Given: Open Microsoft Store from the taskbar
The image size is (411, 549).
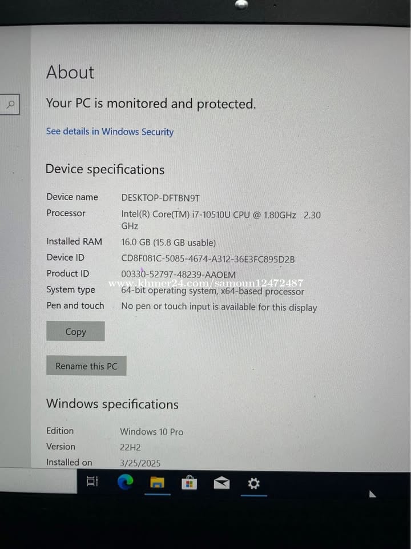Looking at the screenshot, I should (190, 483).
